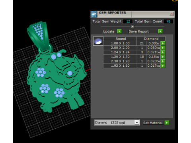
Task: Click green arrow for 0.028tw row
Action: point(163,61)
